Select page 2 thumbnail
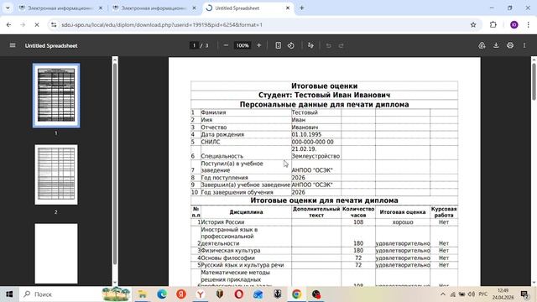This screenshot has width=537, height=302. tap(56, 174)
